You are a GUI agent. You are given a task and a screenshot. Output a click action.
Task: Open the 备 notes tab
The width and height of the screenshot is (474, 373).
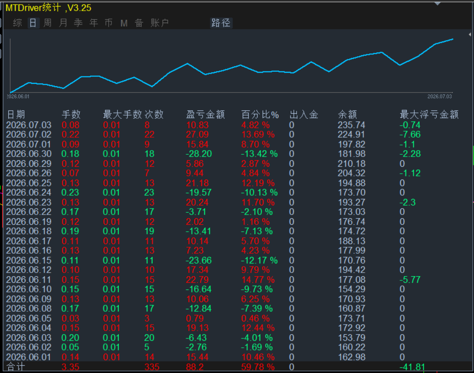(x=139, y=23)
